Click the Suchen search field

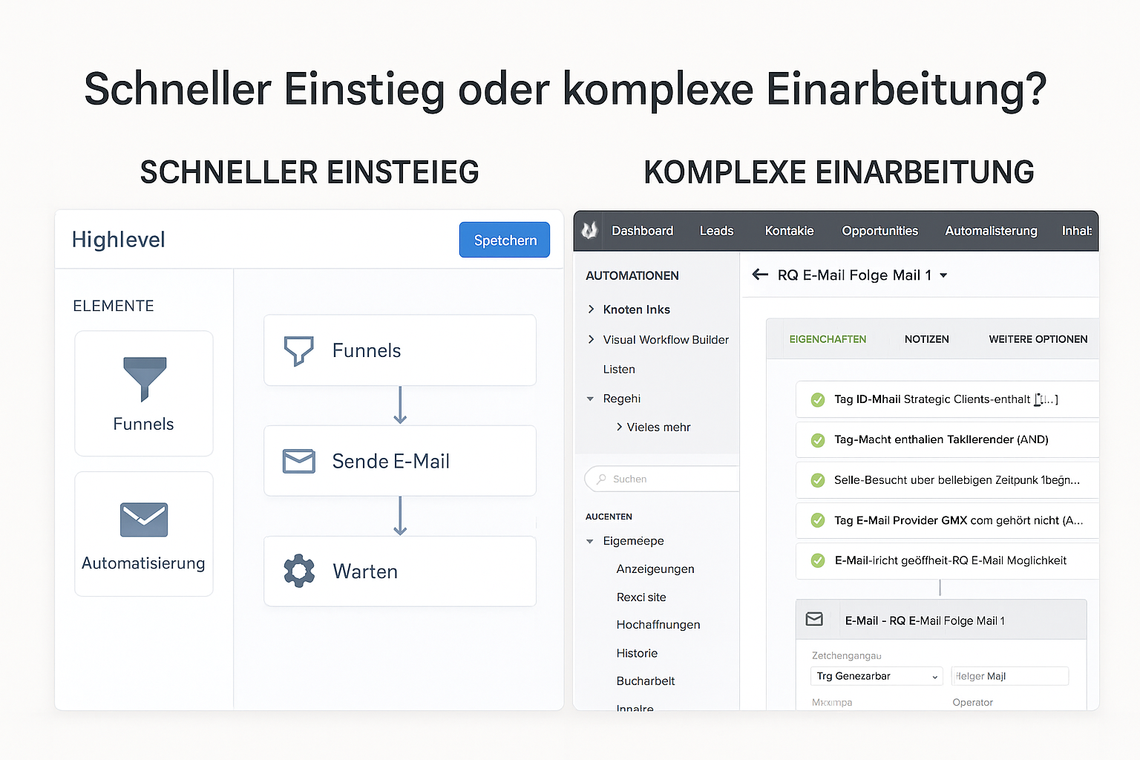662,479
